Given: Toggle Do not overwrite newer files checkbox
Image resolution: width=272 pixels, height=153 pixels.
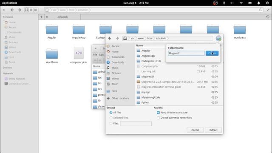Looking at the screenshot, I should point(158,118).
